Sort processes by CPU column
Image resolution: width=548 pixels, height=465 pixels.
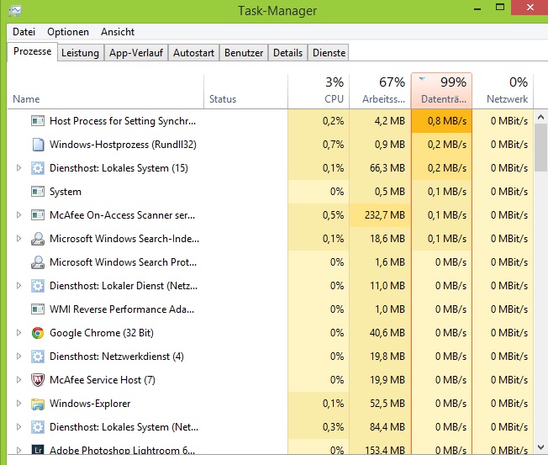[x=319, y=92]
